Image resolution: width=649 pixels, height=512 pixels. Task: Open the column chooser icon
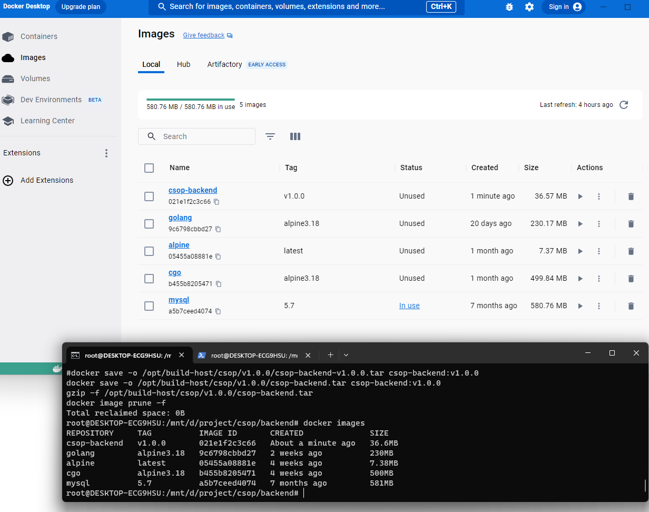(295, 136)
